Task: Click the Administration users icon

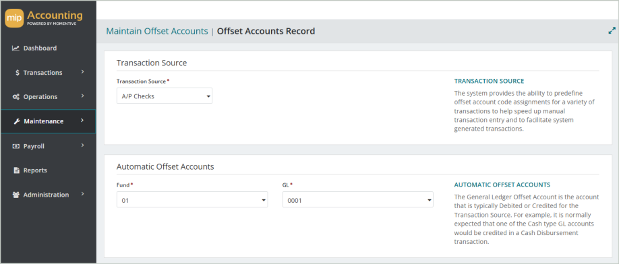Action: (x=16, y=195)
